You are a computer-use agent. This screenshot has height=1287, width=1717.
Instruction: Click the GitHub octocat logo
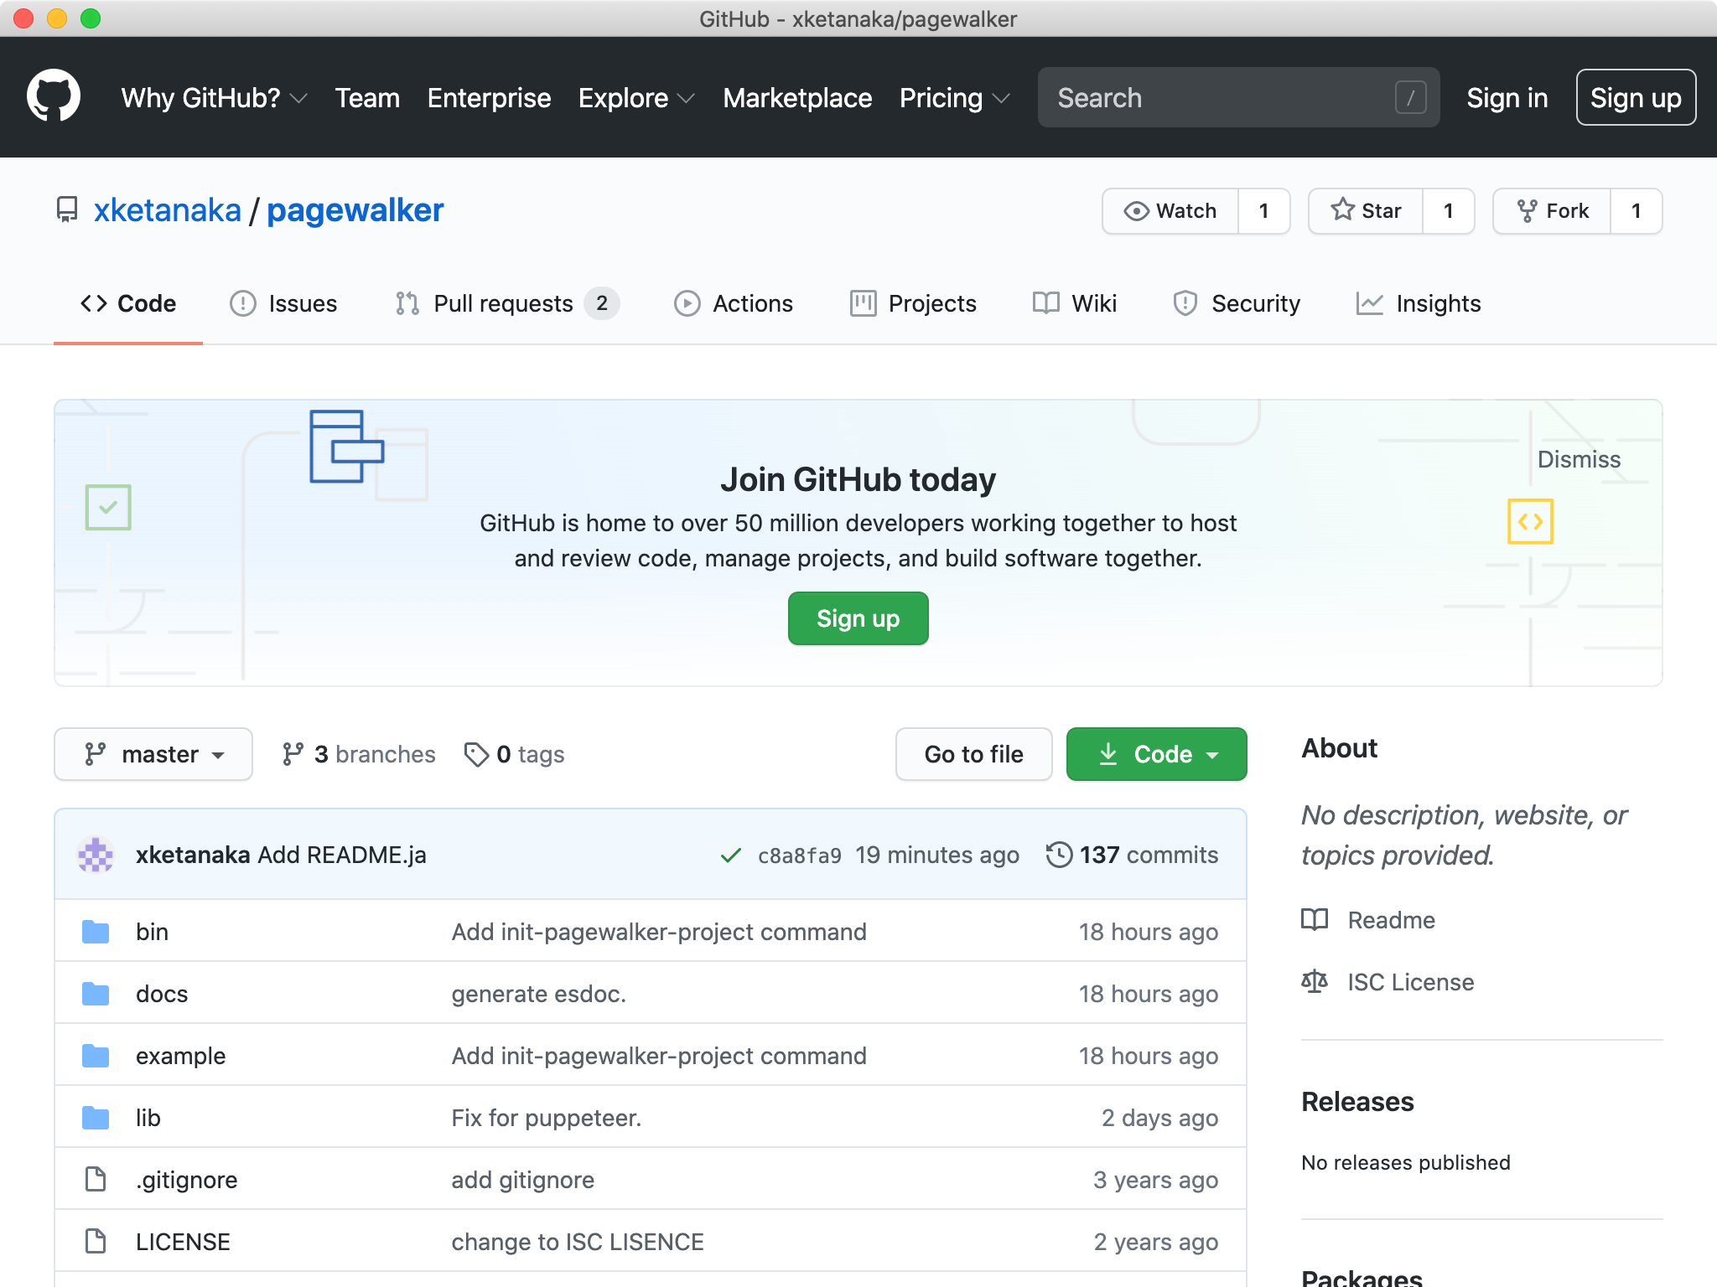tap(54, 96)
